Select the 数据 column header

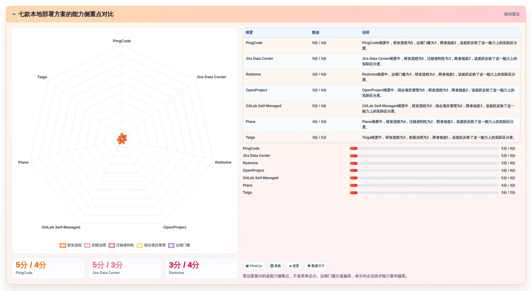coord(316,33)
